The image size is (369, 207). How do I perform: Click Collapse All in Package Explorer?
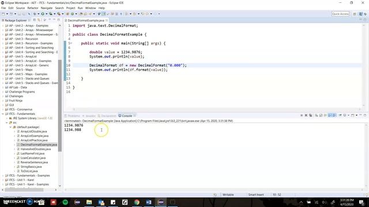click(x=35, y=20)
